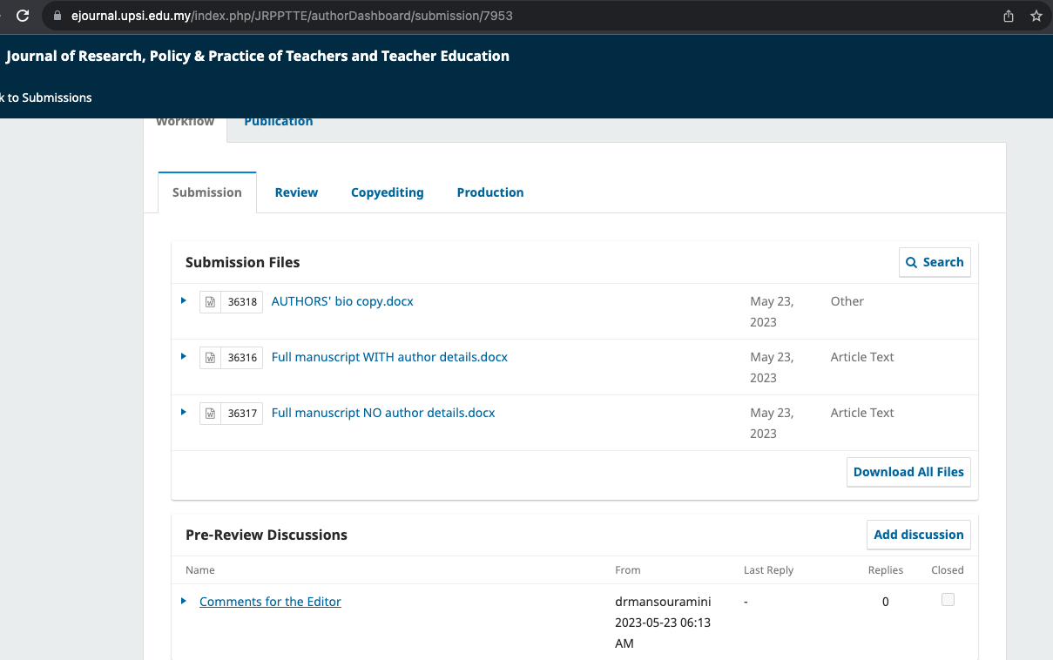Expand Comments for the Editor discussion row

point(184,601)
